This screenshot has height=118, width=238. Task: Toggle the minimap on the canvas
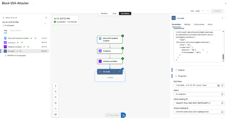pyautogui.click(x=55, y=114)
